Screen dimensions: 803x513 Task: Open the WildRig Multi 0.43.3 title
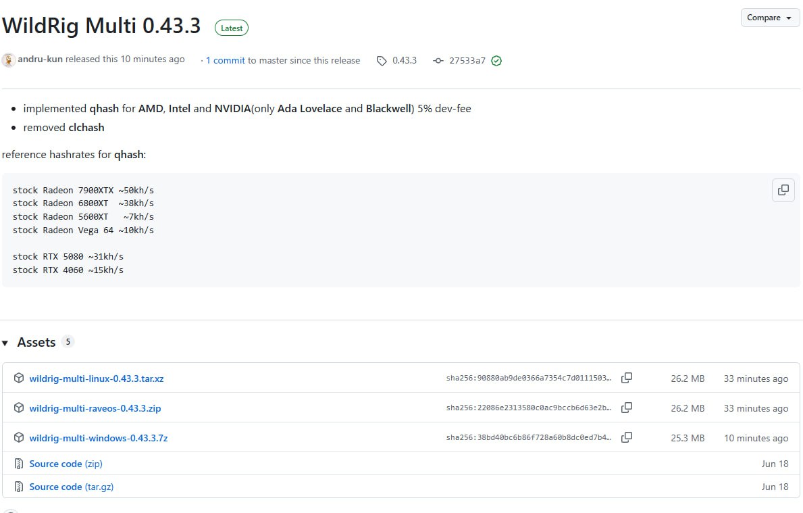[x=101, y=26]
